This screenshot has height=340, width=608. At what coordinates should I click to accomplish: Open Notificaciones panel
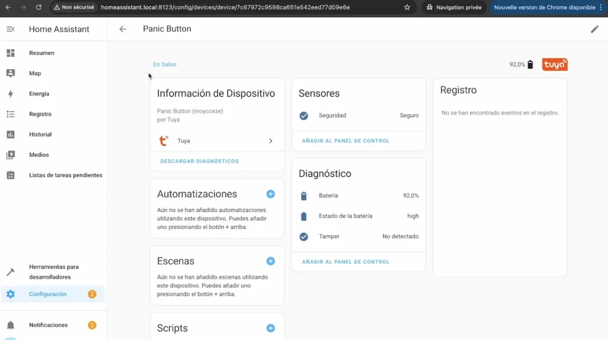coord(53,325)
